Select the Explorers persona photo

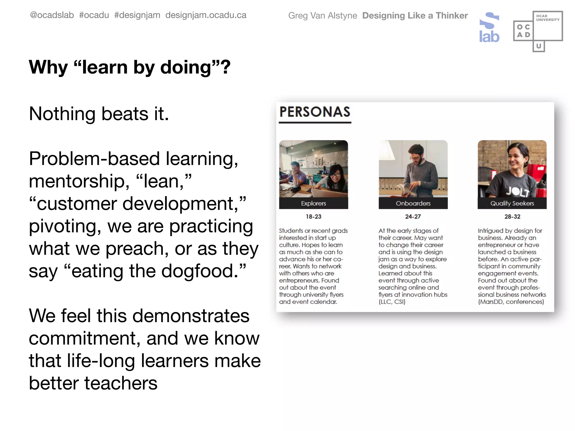tap(314, 169)
